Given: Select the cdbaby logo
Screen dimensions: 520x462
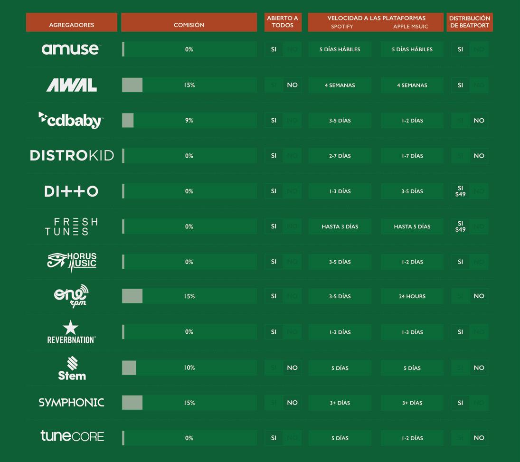Looking at the screenshot, I should [71, 120].
